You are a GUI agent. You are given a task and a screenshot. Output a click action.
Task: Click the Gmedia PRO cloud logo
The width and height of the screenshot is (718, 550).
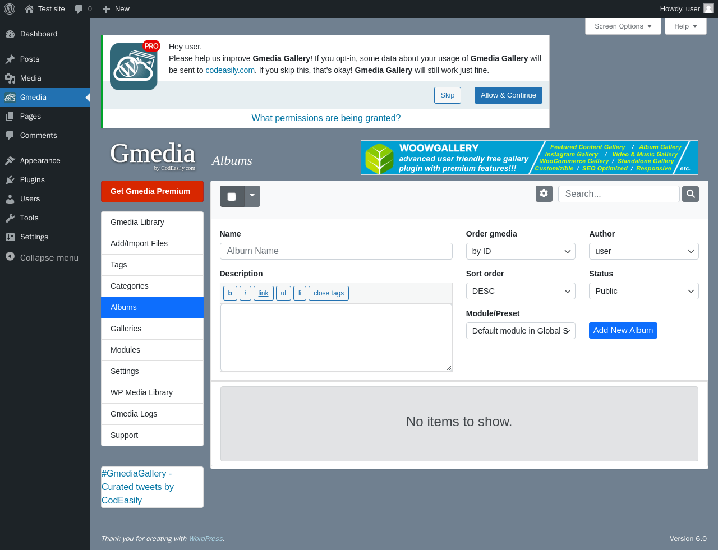pos(134,66)
